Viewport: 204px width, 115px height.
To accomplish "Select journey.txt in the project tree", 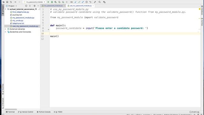I will (17, 15).
